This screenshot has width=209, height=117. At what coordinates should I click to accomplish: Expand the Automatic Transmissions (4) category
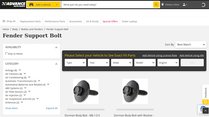39,81
